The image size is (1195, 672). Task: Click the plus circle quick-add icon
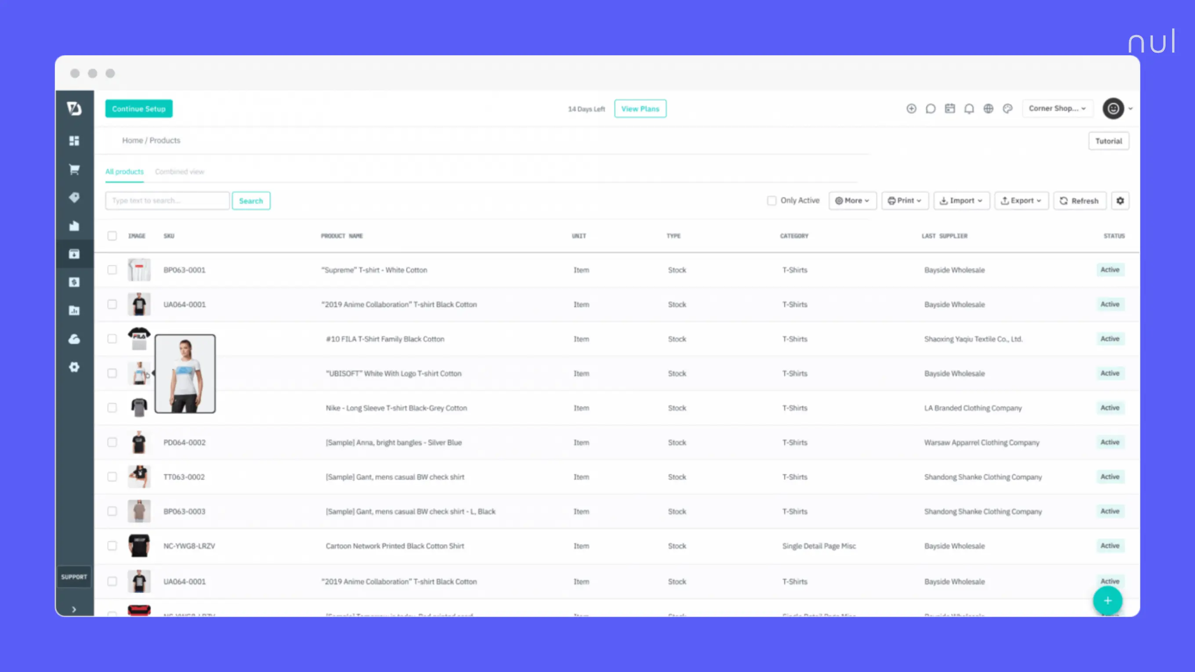911,108
